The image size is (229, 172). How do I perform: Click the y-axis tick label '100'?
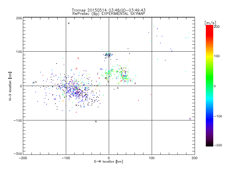tap(19, 52)
